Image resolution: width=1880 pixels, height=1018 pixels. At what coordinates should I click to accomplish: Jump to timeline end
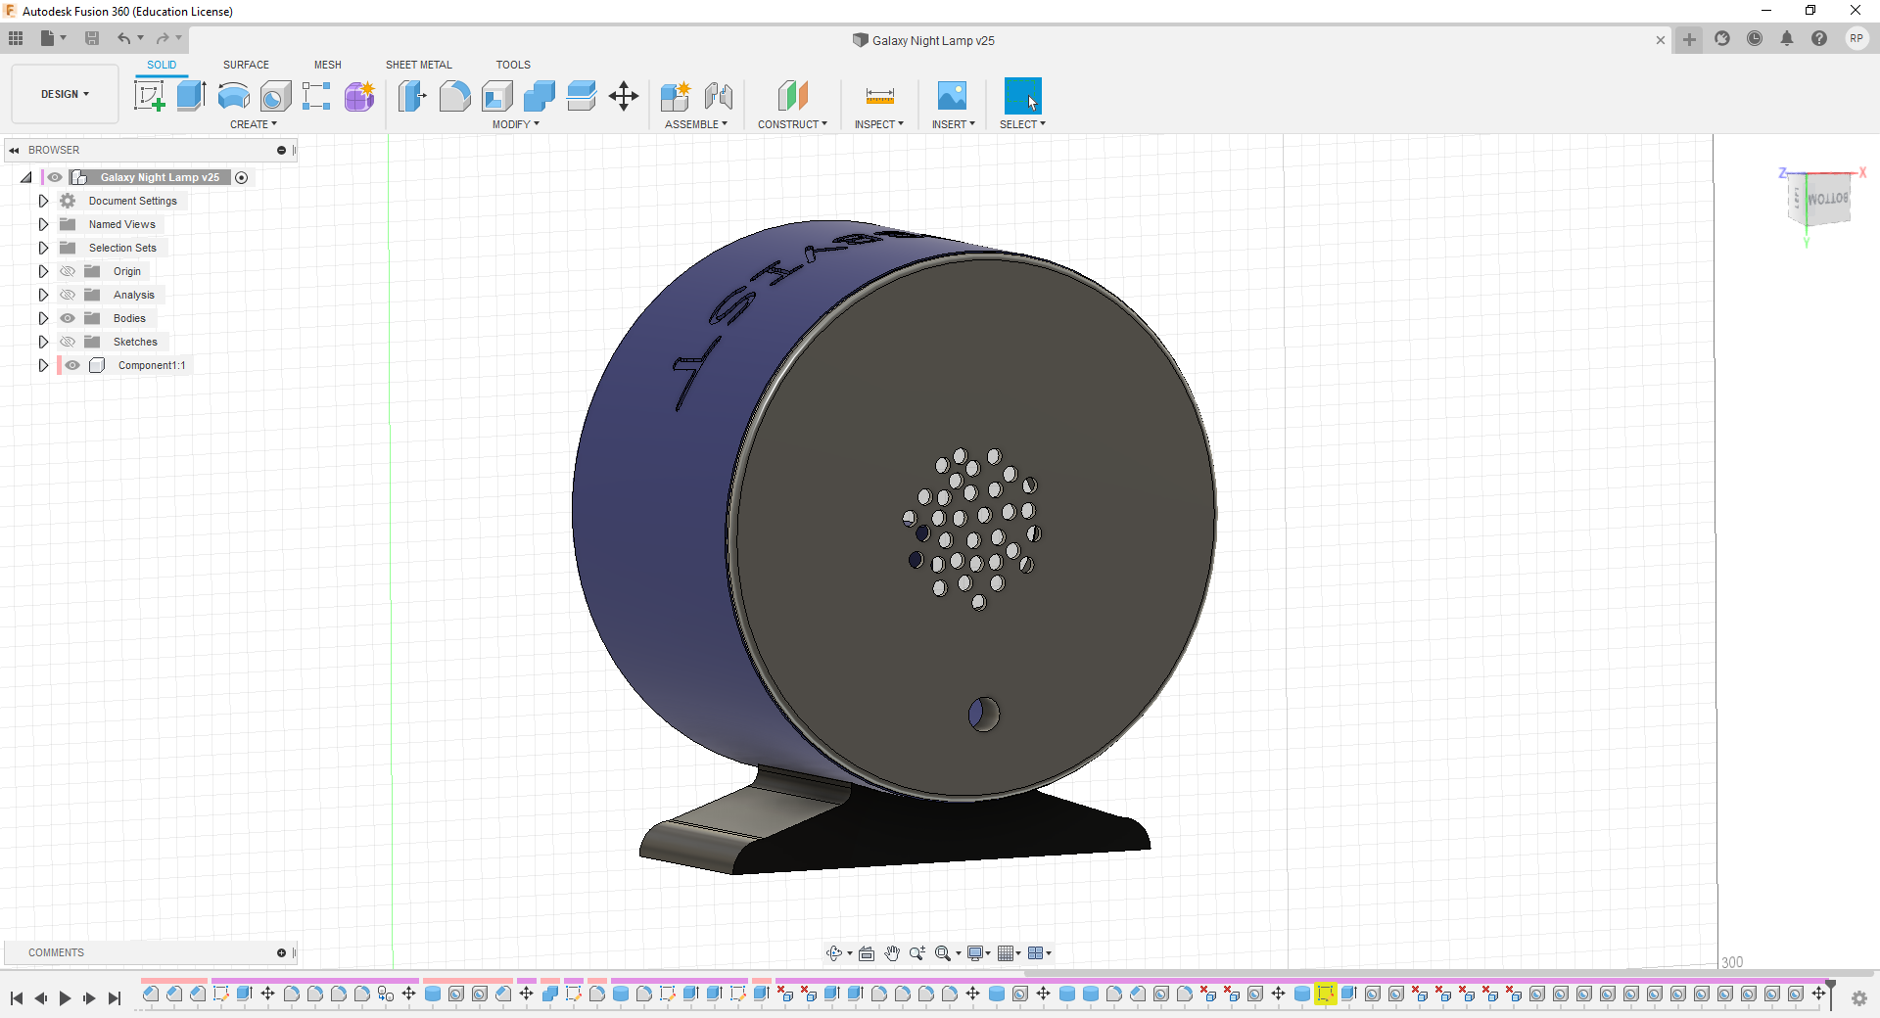pyautogui.click(x=115, y=998)
